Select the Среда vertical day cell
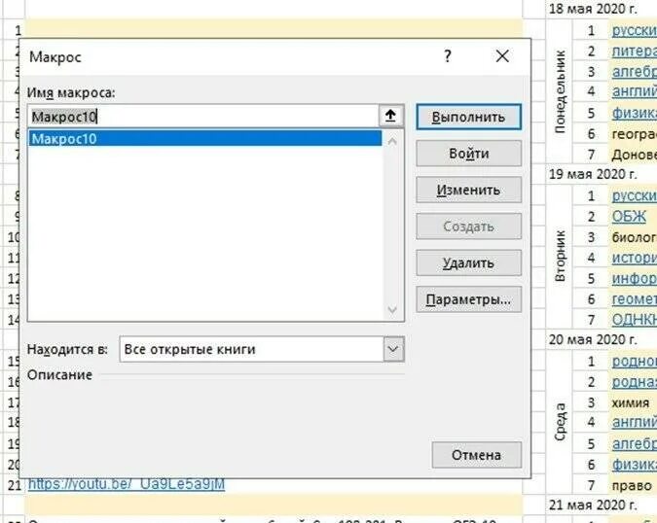The height and width of the screenshot is (523, 657). (x=560, y=422)
